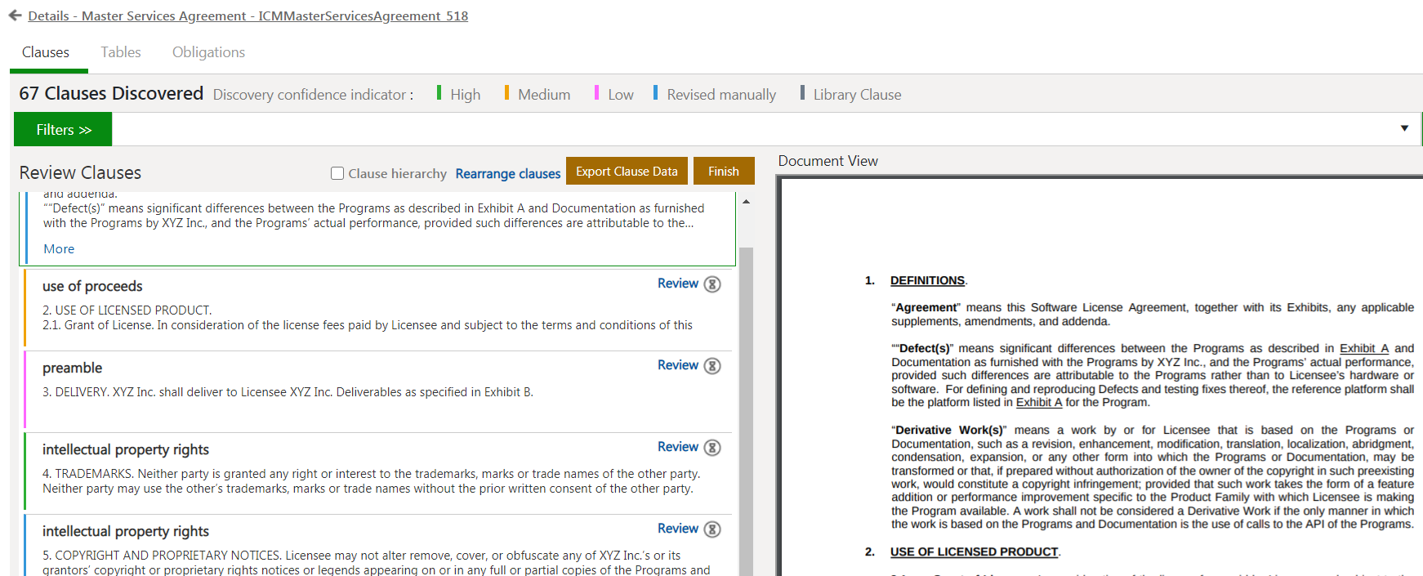
Task: Expand Defect(s) clause with More
Action: [59, 249]
